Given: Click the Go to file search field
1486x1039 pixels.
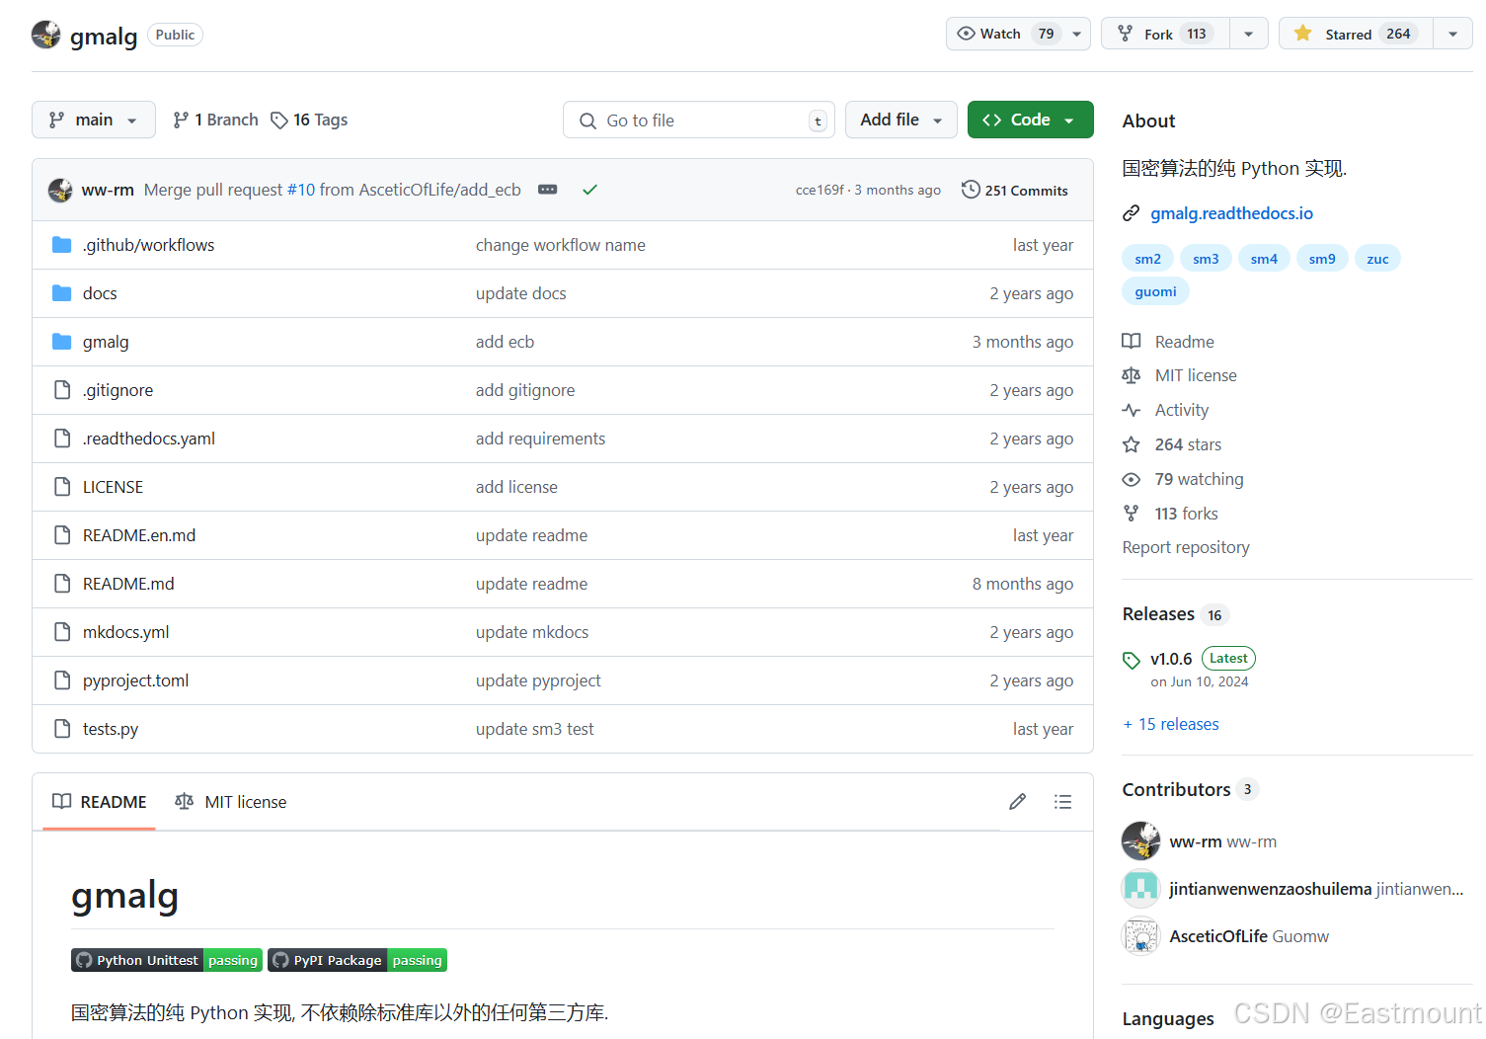Looking at the screenshot, I should pyautogui.click(x=699, y=120).
